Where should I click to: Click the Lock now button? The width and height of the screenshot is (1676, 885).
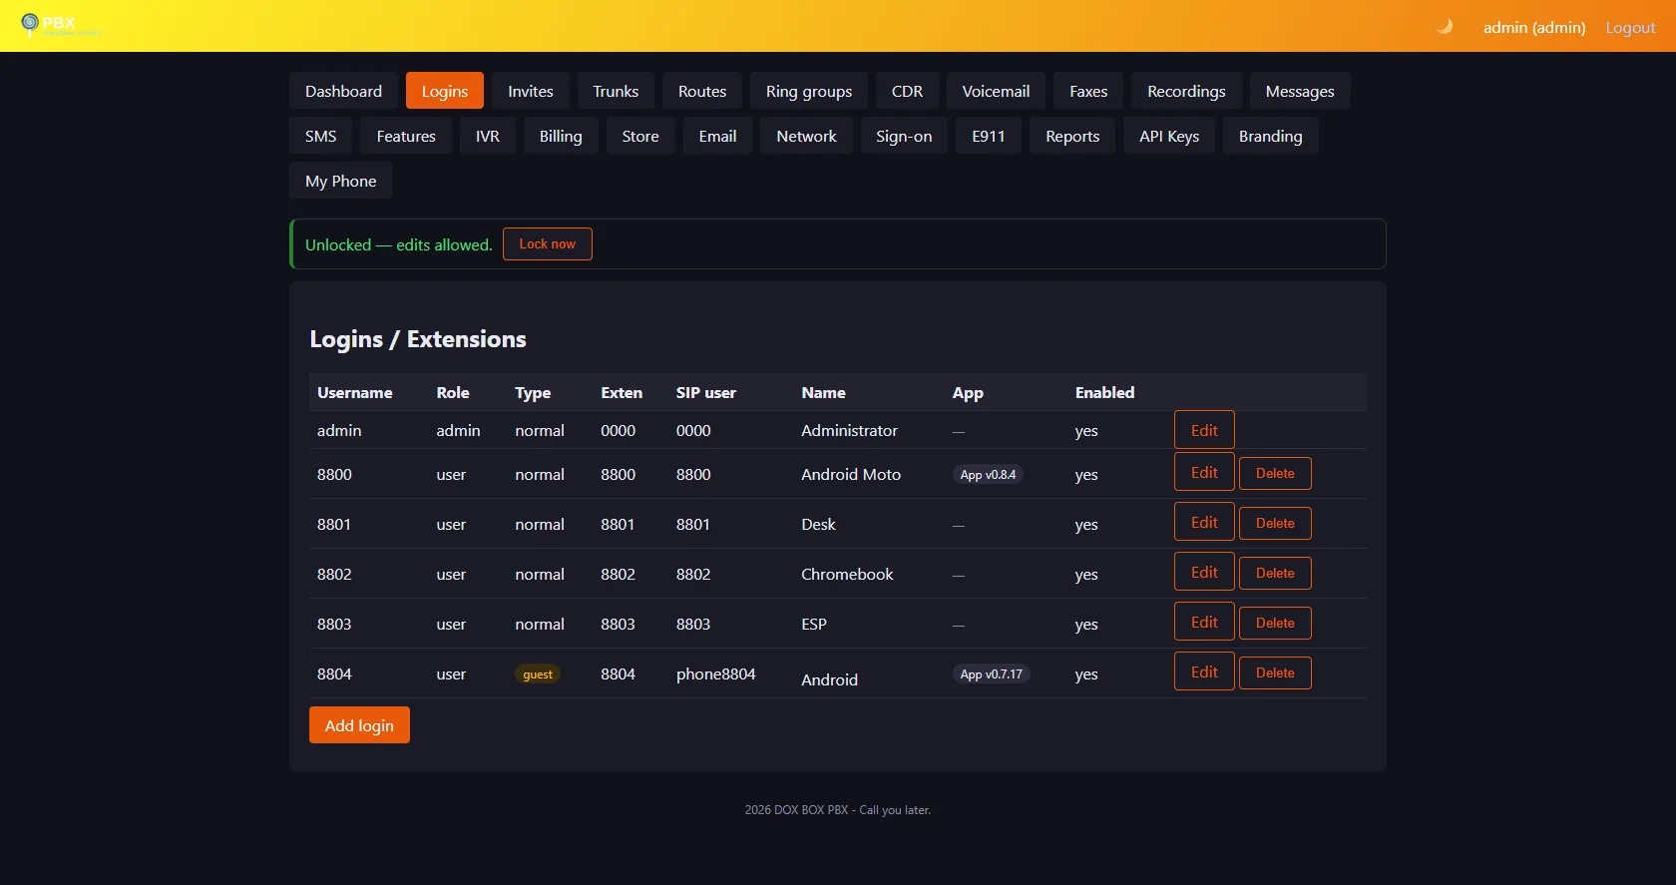tap(547, 244)
